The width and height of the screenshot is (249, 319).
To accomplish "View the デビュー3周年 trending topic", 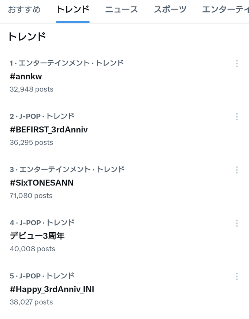I will point(37,236).
